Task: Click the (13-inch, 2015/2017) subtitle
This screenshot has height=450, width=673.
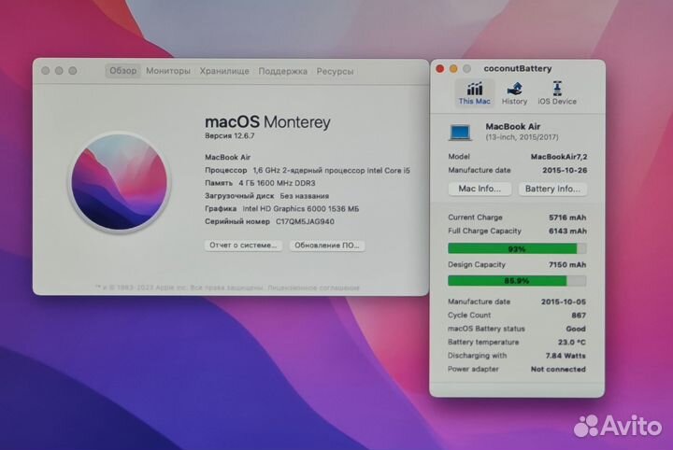Action: 522,137
